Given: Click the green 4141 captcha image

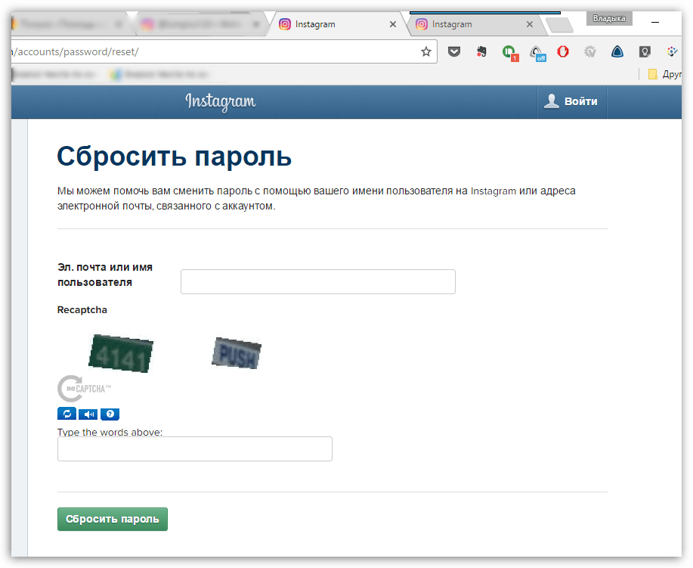Looking at the screenshot, I should [x=121, y=353].
